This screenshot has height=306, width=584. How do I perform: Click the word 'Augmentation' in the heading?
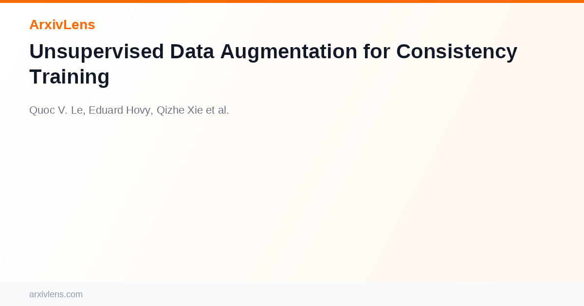pyautogui.click(x=289, y=51)
